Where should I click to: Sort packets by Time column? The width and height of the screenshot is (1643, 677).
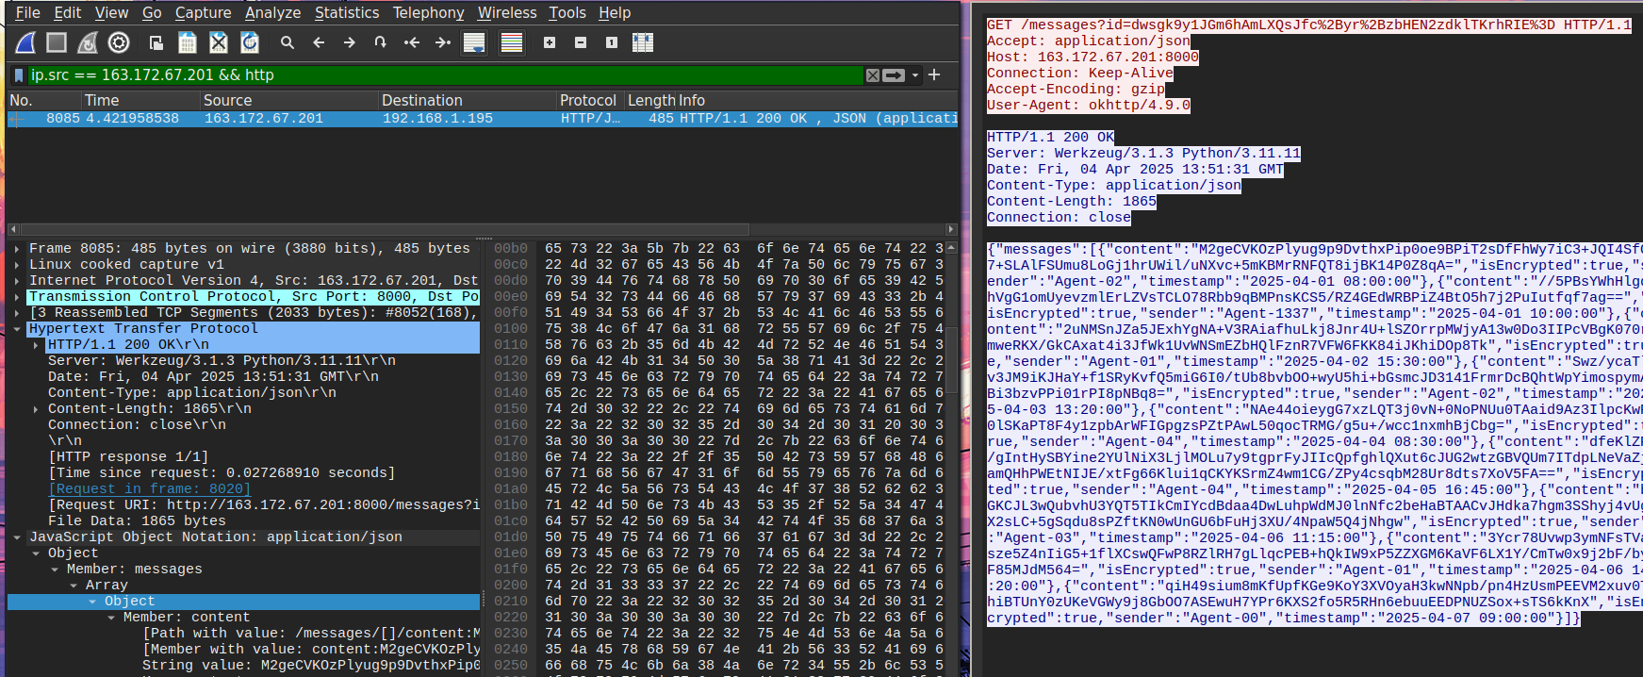[x=140, y=100]
